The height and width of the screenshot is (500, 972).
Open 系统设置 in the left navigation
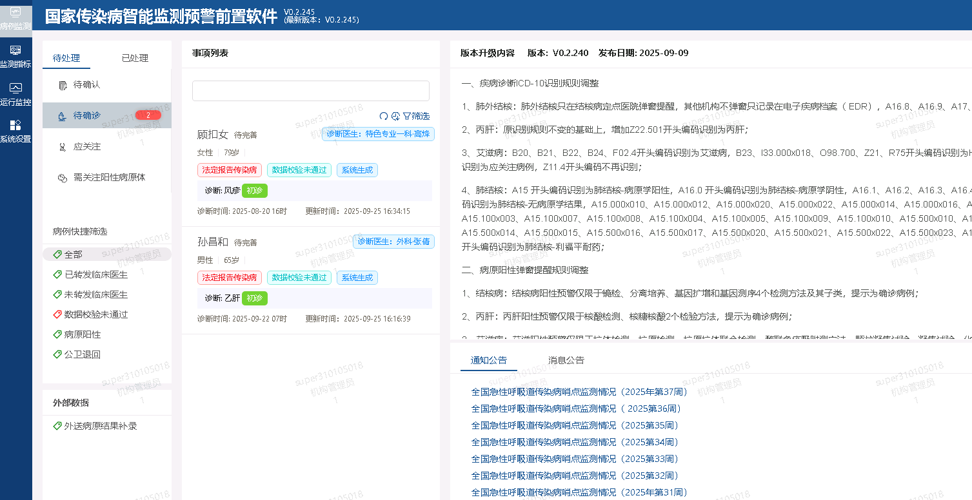[x=15, y=131]
